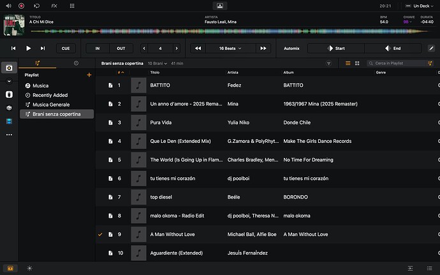Open the three-dots more sources icon
Image resolution: width=440 pixels, height=275 pixels.
click(9, 135)
